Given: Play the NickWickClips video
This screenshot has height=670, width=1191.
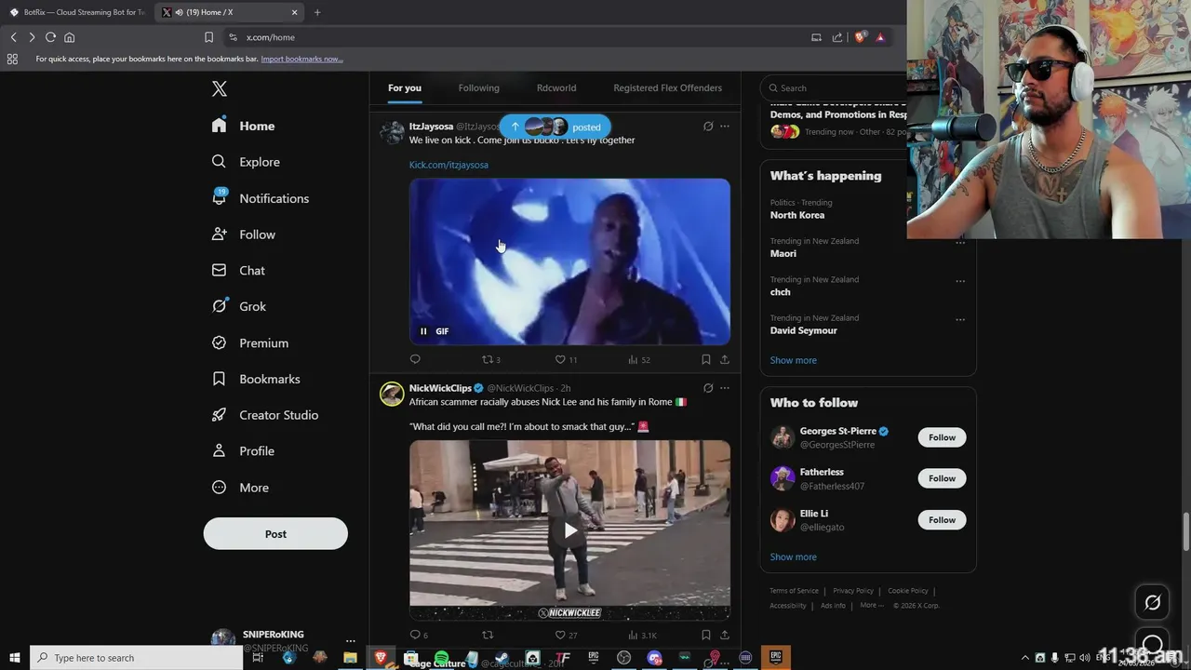Looking at the screenshot, I should (x=569, y=530).
